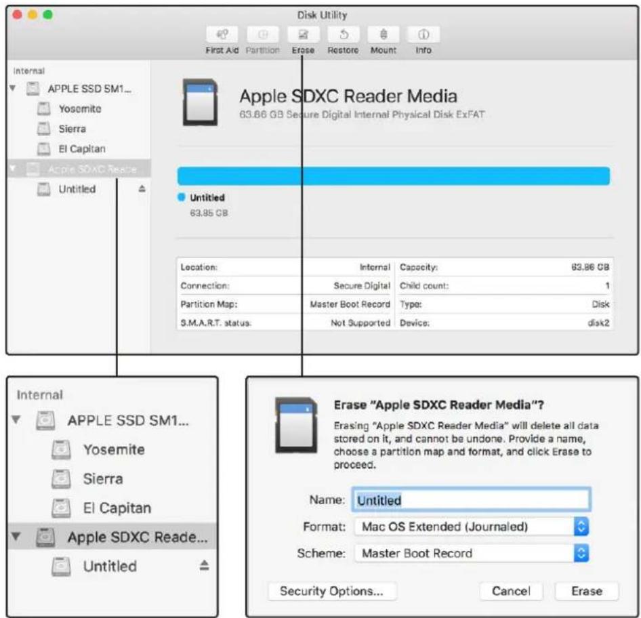Image resolution: width=641 pixels, height=618 pixels.
Task: Click the APPLE SSD disk icon in main window sidebar
Action: [33, 88]
